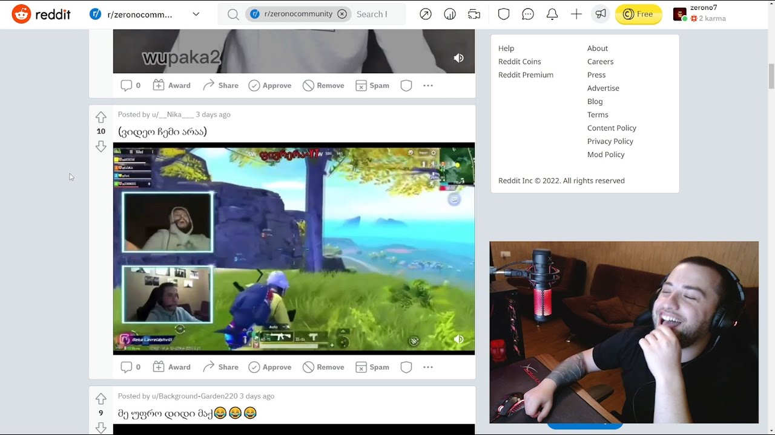Screen dimensions: 775x435
Task: Open the Terms footer link
Action: [598, 115]
